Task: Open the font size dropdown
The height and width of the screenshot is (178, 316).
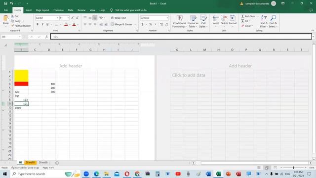Action: click(x=68, y=18)
